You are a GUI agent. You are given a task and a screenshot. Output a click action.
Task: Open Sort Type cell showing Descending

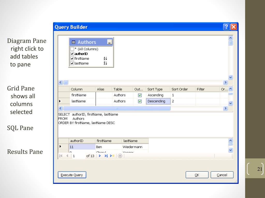pos(158,101)
